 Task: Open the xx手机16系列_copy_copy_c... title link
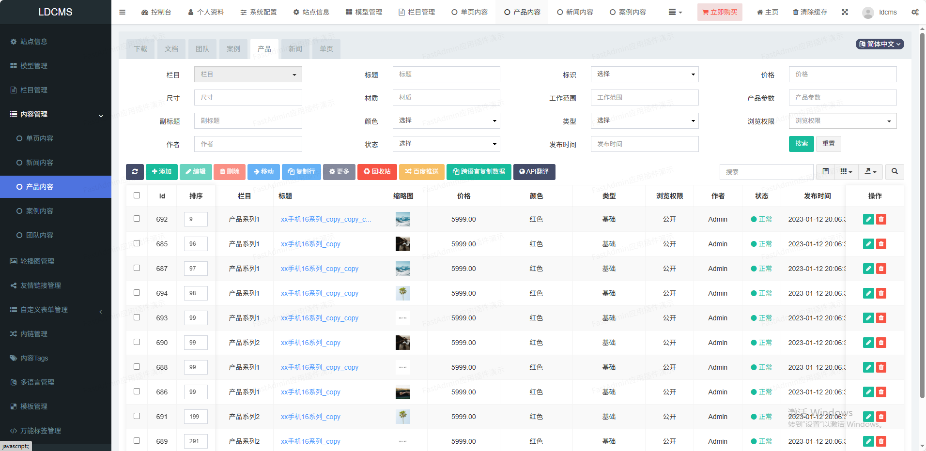tap(326, 219)
